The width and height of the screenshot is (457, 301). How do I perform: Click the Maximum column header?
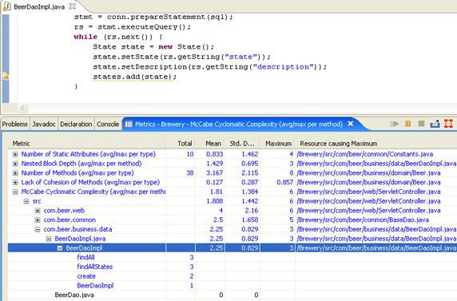[x=278, y=144]
